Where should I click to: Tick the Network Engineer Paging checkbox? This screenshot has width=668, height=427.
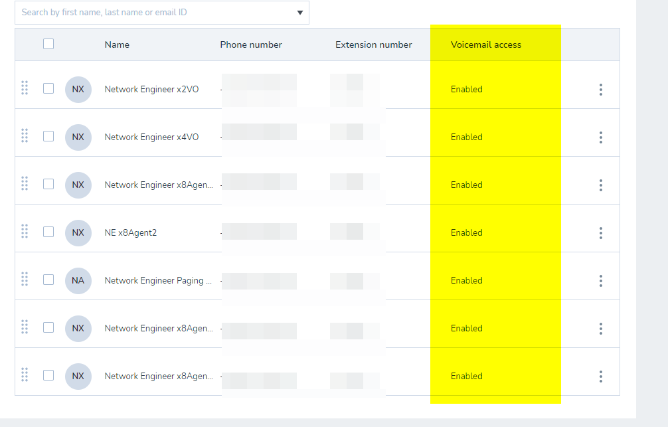click(48, 280)
